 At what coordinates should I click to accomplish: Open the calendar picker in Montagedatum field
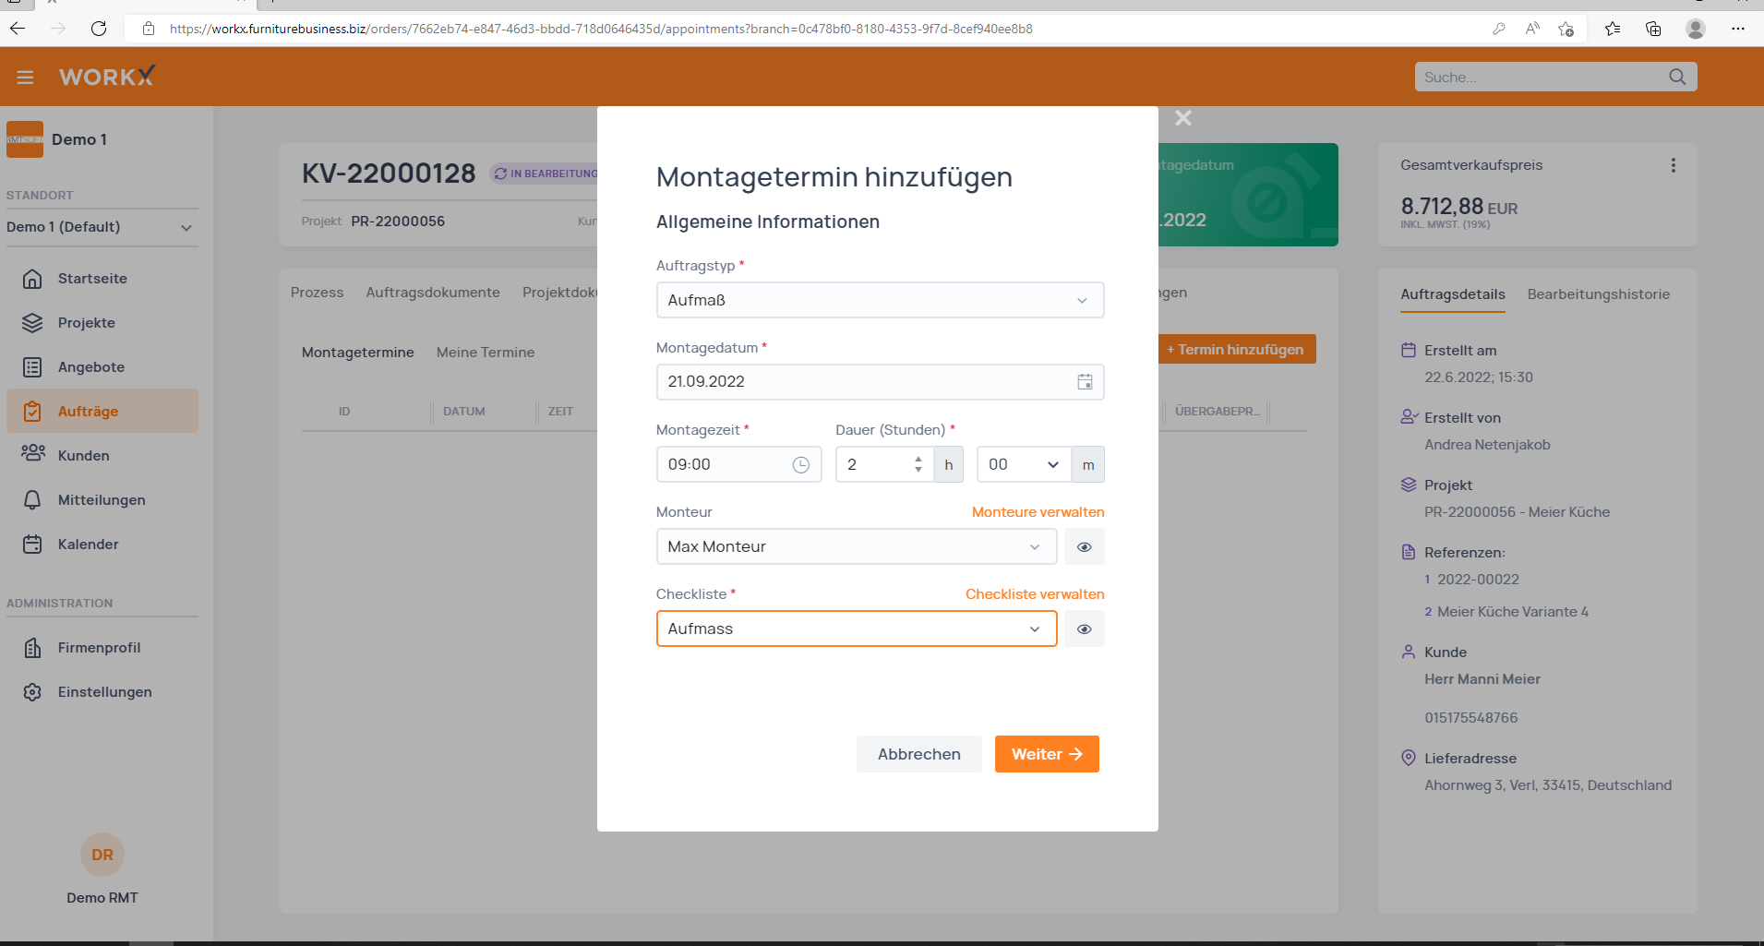click(1085, 382)
